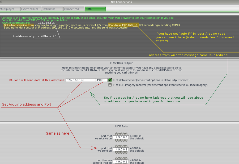Click '49000 is the default' text

click(x=137, y=137)
